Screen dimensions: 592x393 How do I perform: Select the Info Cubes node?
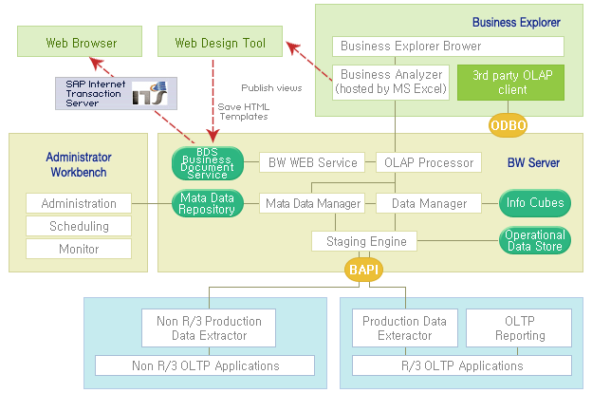point(536,202)
